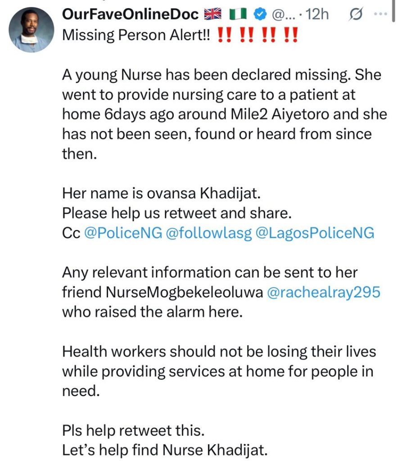
Task: Click the last red double exclamation emoji
Action: click(x=291, y=35)
